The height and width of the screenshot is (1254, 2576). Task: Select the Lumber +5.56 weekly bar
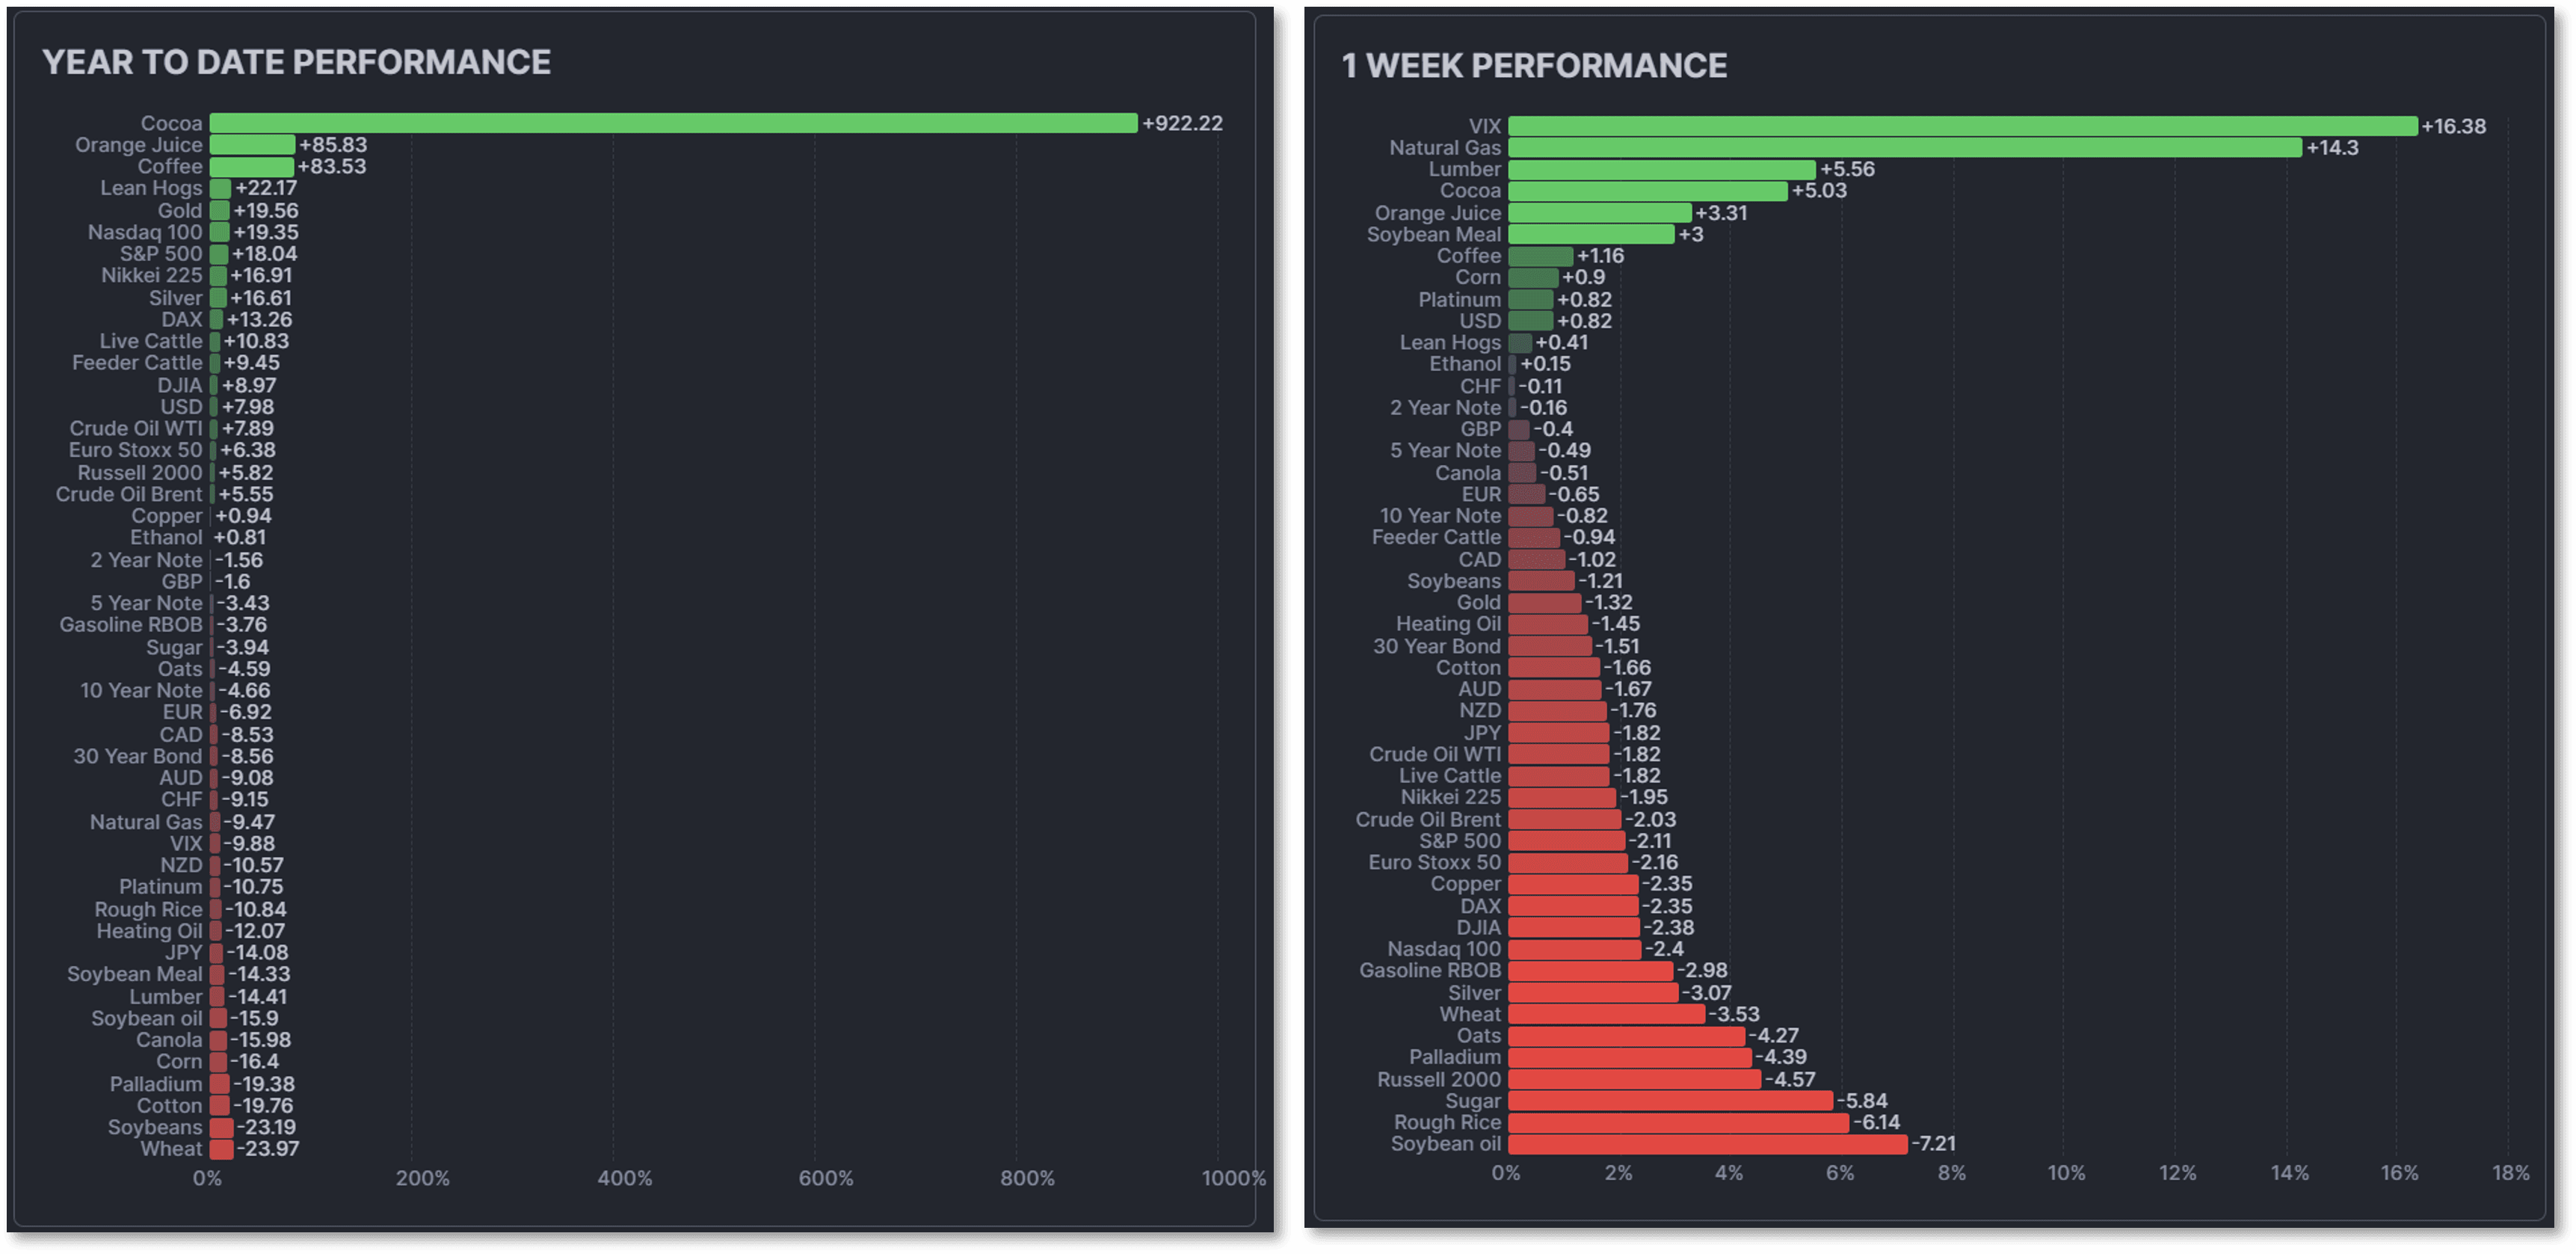pos(1661,170)
